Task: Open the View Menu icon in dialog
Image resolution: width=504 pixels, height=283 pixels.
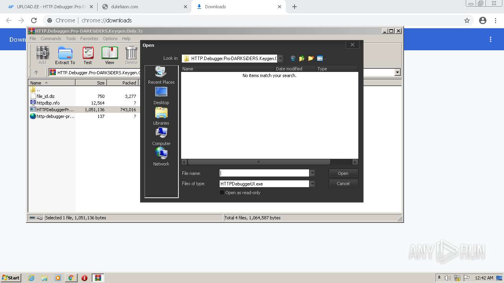Action: [x=320, y=59]
